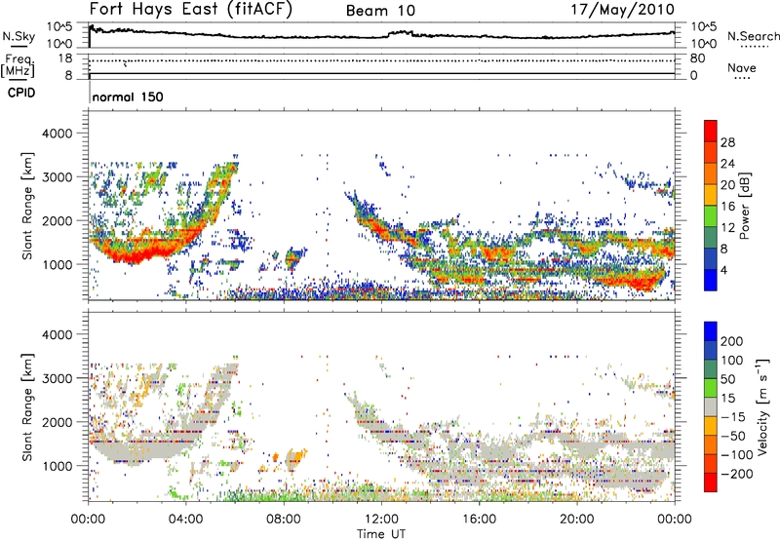The height and width of the screenshot is (540, 780).
Task: Click the '16' value on the power colorbar
Action: (727, 207)
